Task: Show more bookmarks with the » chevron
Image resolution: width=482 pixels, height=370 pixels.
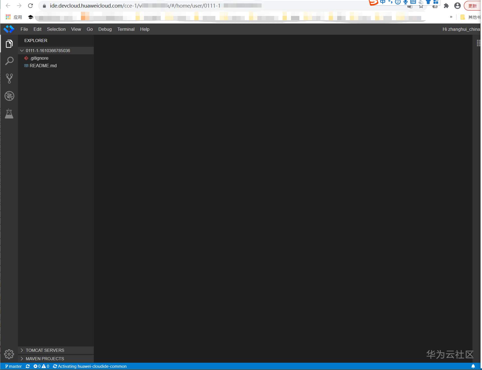Action: 451,17
